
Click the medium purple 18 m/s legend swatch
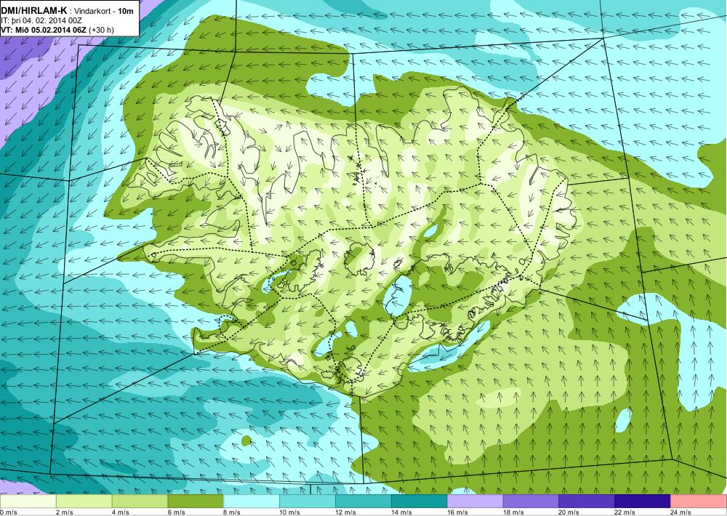(531, 501)
